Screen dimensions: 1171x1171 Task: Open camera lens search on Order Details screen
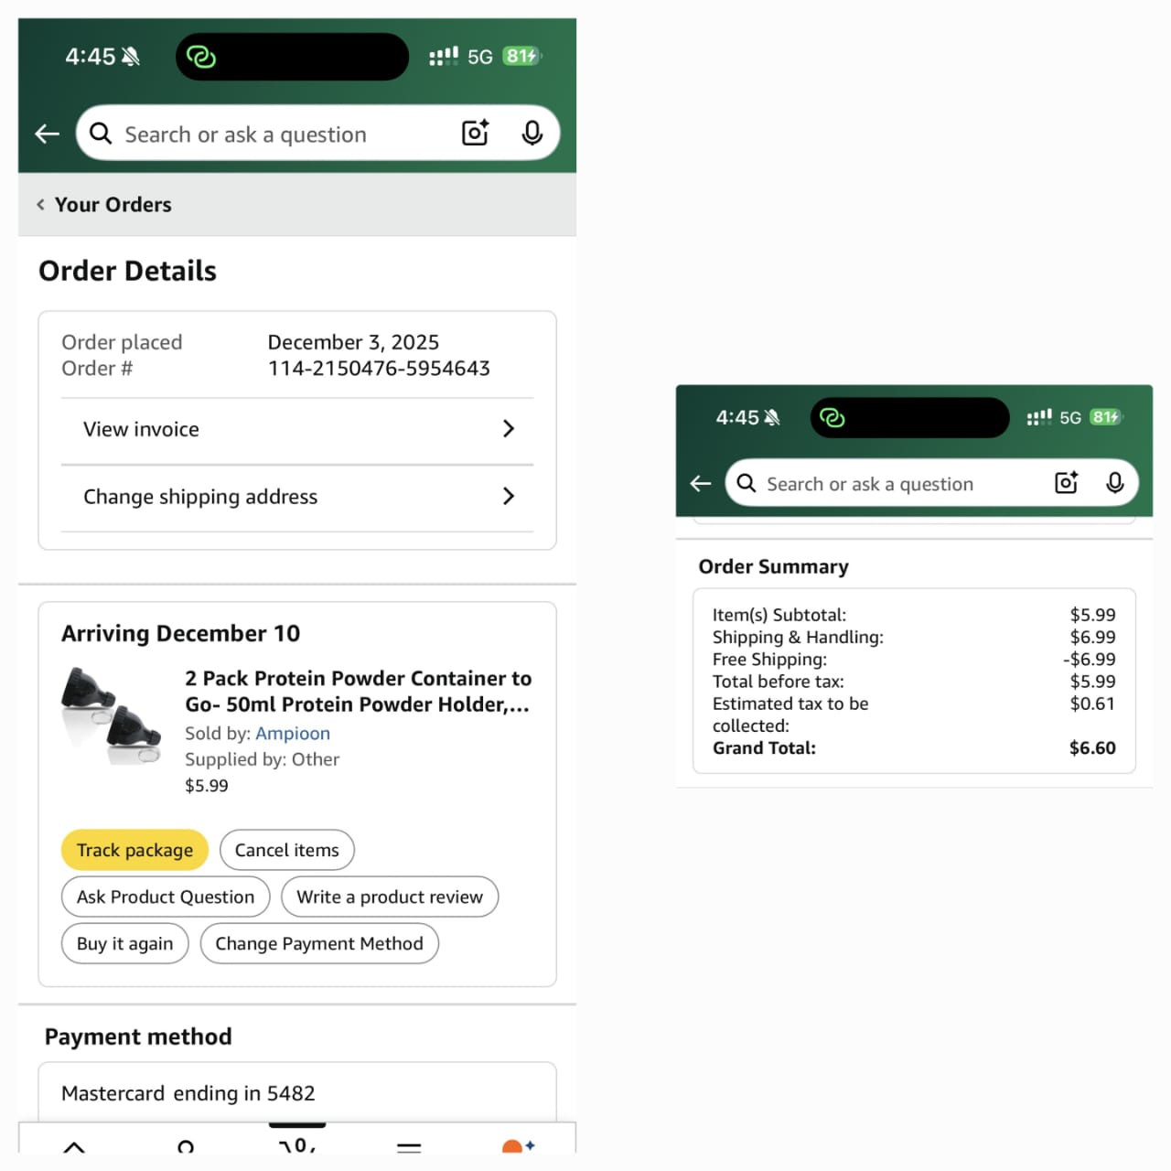coord(475,134)
